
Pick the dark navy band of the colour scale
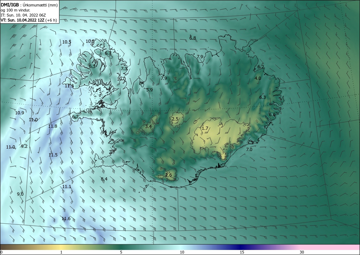[240, 247]
